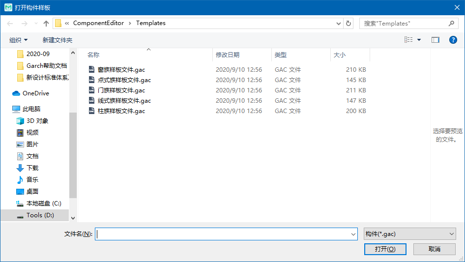The height and width of the screenshot is (262, 465).
Task: Select ComponentEditor in the address path
Action: point(98,23)
